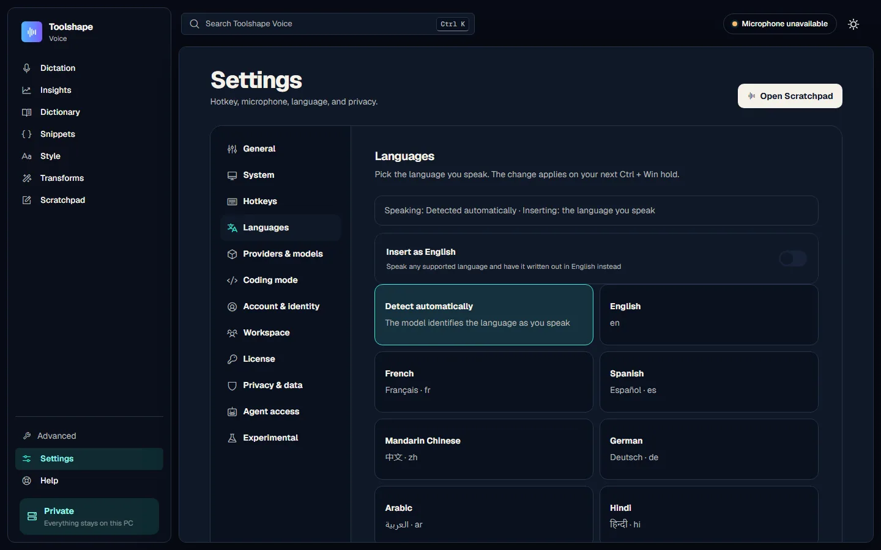Viewport: 881px width, 550px height.
Task: Click the search magnifier icon
Action: [x=195, y=24]
